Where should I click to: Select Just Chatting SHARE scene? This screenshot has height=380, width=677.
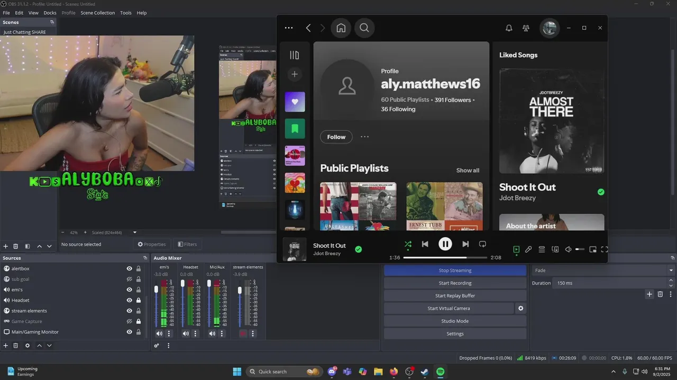point(25,32)
